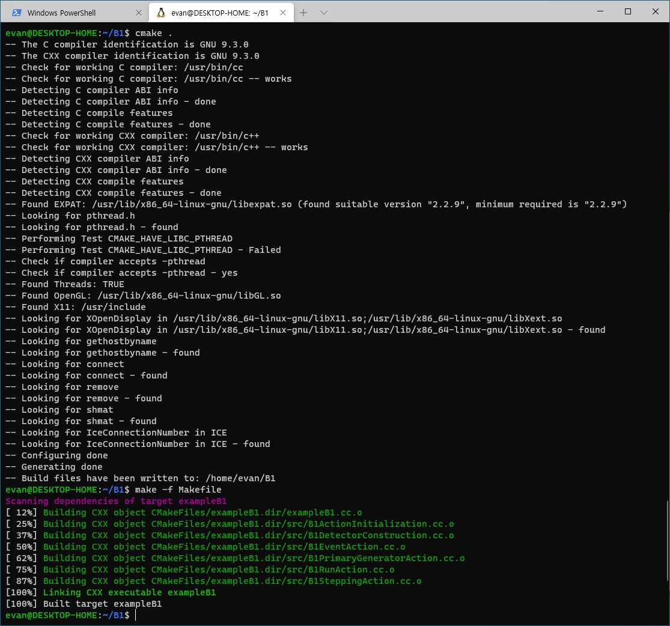Close the Windows PowerShell tab
The image size is (670, 626).
[139, 13]
